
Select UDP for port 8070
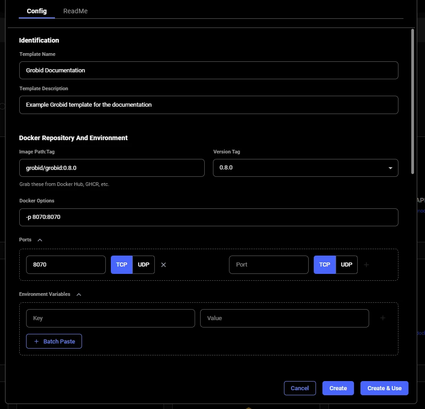point(144,265)
